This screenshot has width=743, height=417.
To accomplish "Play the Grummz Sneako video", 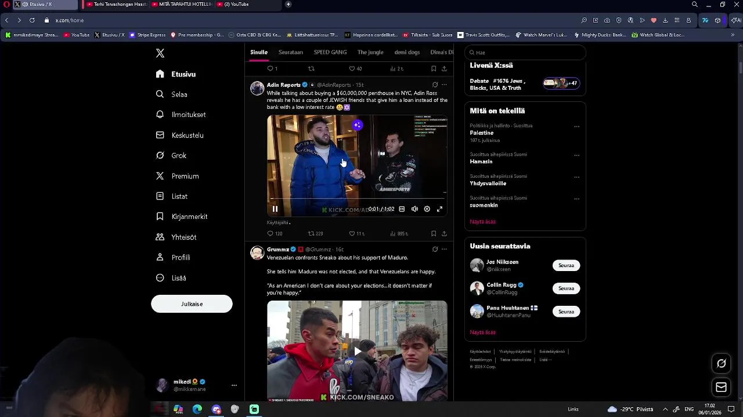I will pyautogui.click(x=357, y=351).
